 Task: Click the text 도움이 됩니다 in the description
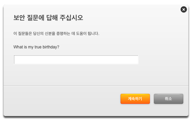[x=88, y=33]
